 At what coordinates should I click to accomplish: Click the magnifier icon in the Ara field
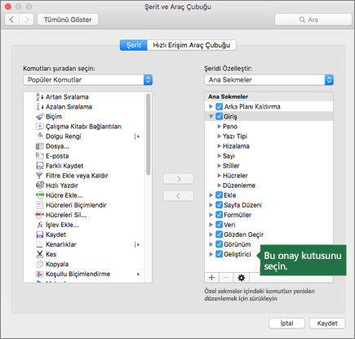tap(302, 20)
